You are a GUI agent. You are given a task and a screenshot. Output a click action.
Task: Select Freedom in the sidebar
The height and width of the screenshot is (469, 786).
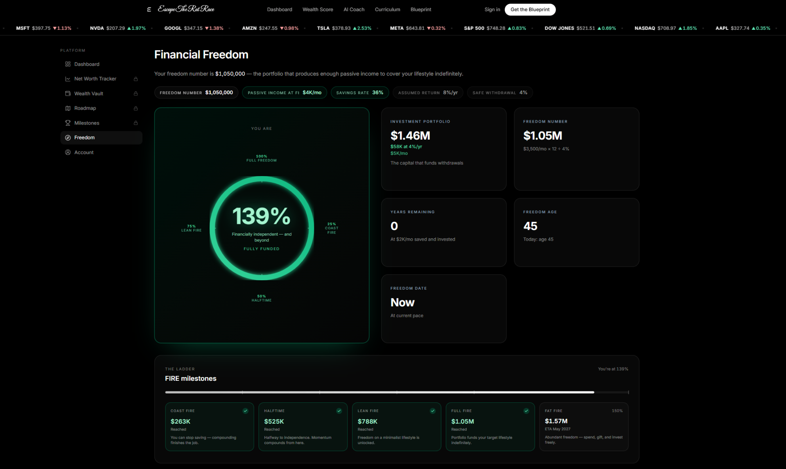[101, 138]
